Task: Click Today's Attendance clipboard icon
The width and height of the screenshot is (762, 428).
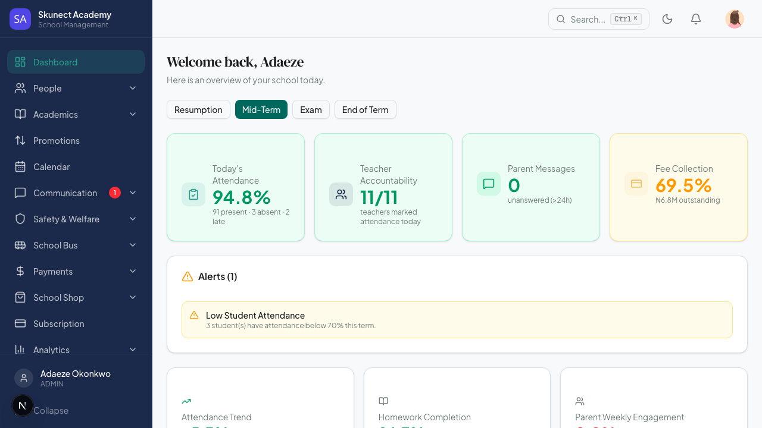Action: coord(193,194)
